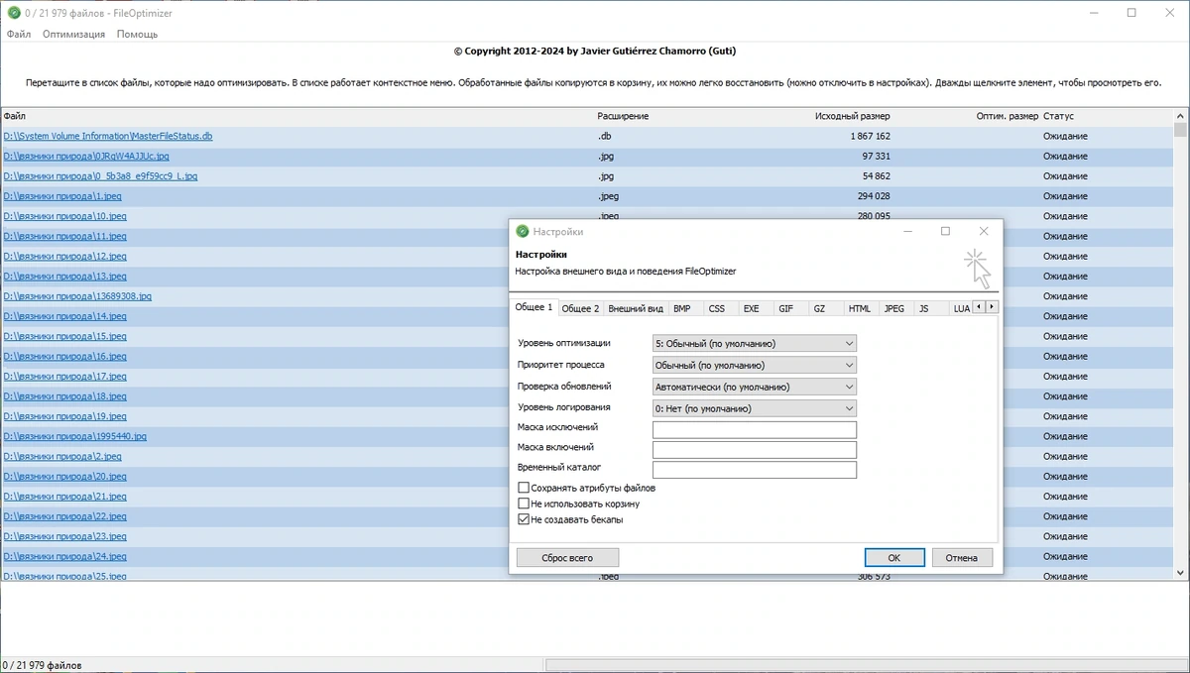Click the '.db' extension cell
This screenshot has height=673, width=1190.
(x=604, y=136)
